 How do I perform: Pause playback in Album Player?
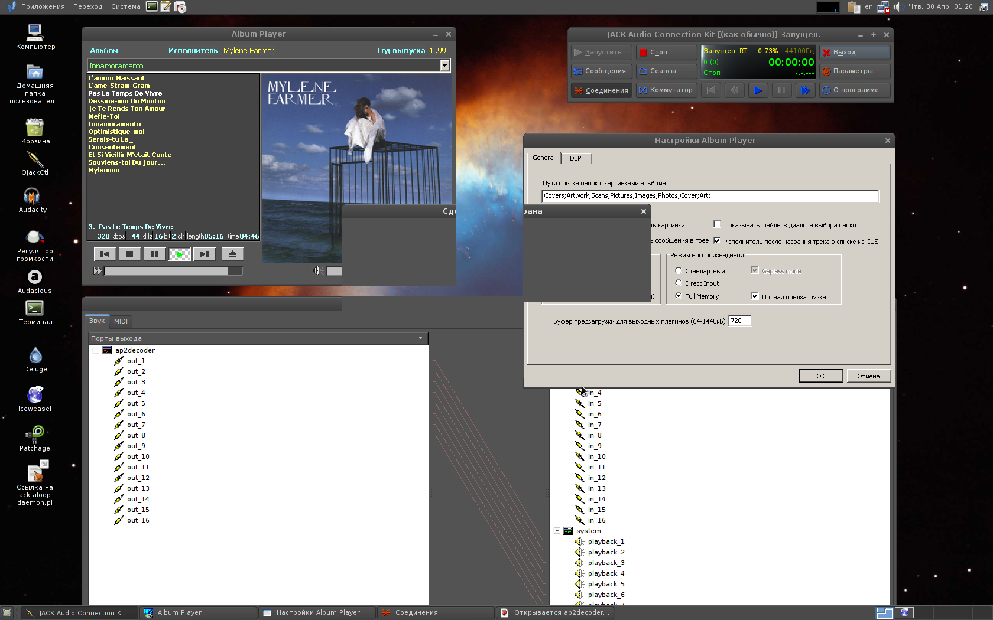coord(154,254)
